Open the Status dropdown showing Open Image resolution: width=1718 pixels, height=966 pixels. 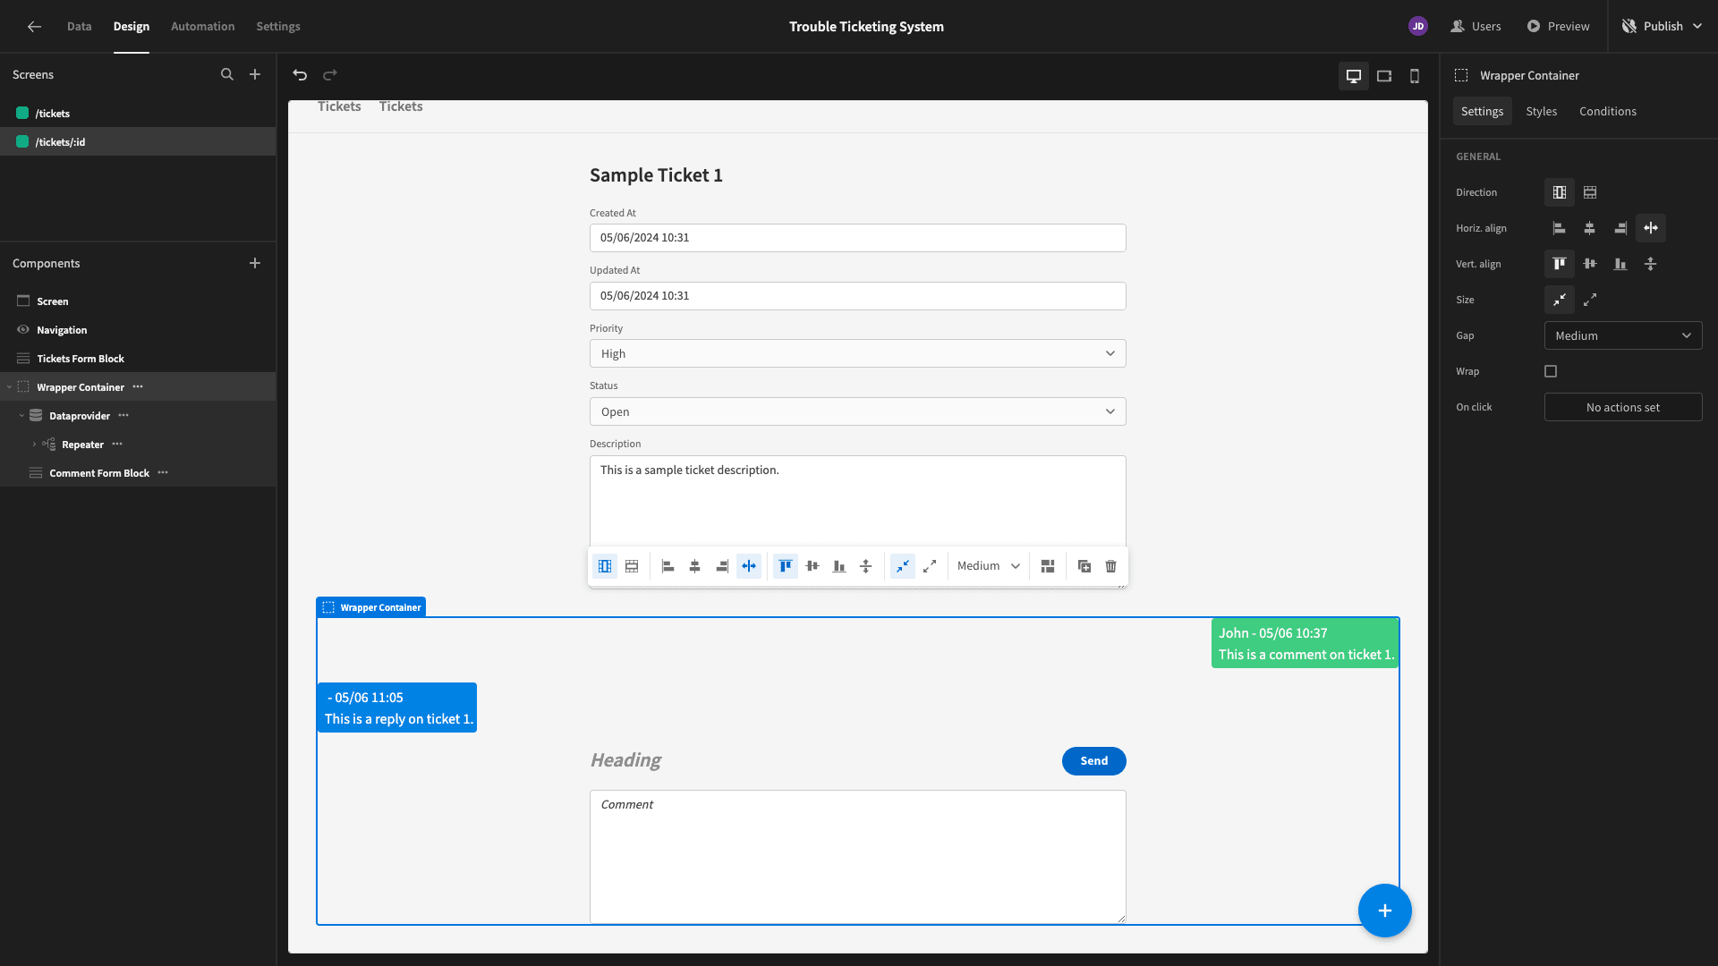pos(857,411)
